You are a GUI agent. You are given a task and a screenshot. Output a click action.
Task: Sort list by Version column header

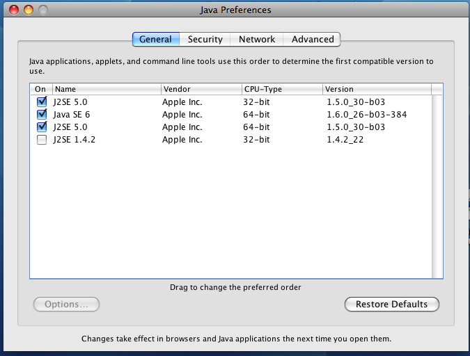coord(376,89)
